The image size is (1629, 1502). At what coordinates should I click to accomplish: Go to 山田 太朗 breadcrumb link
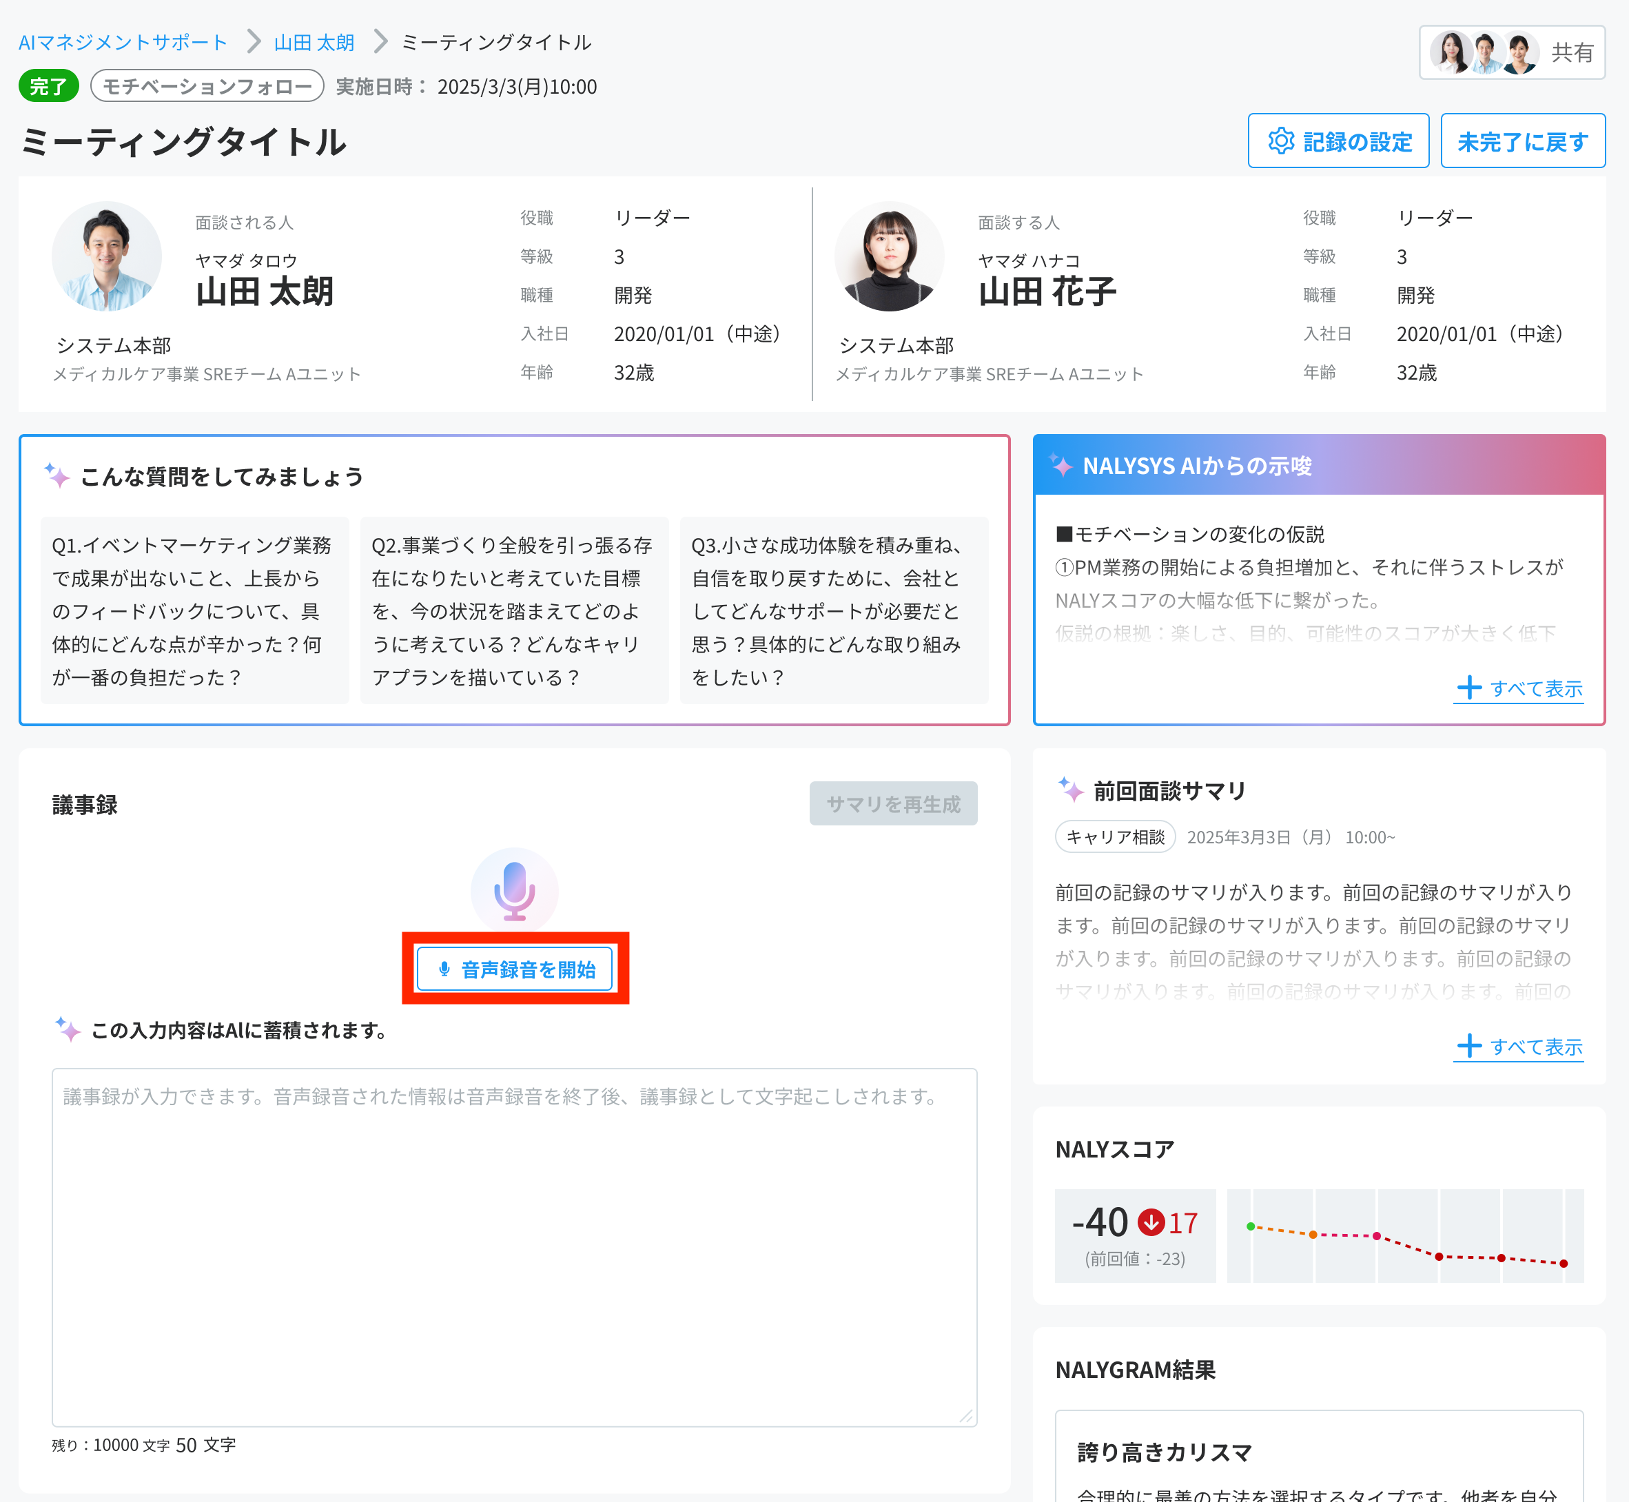point(314,42)
